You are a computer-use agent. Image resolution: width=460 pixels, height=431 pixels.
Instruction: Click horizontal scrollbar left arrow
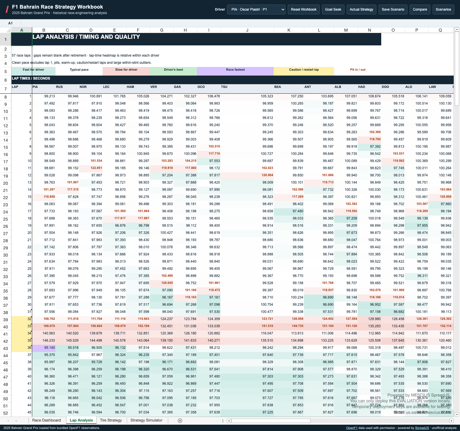click(x=229, y=421)
